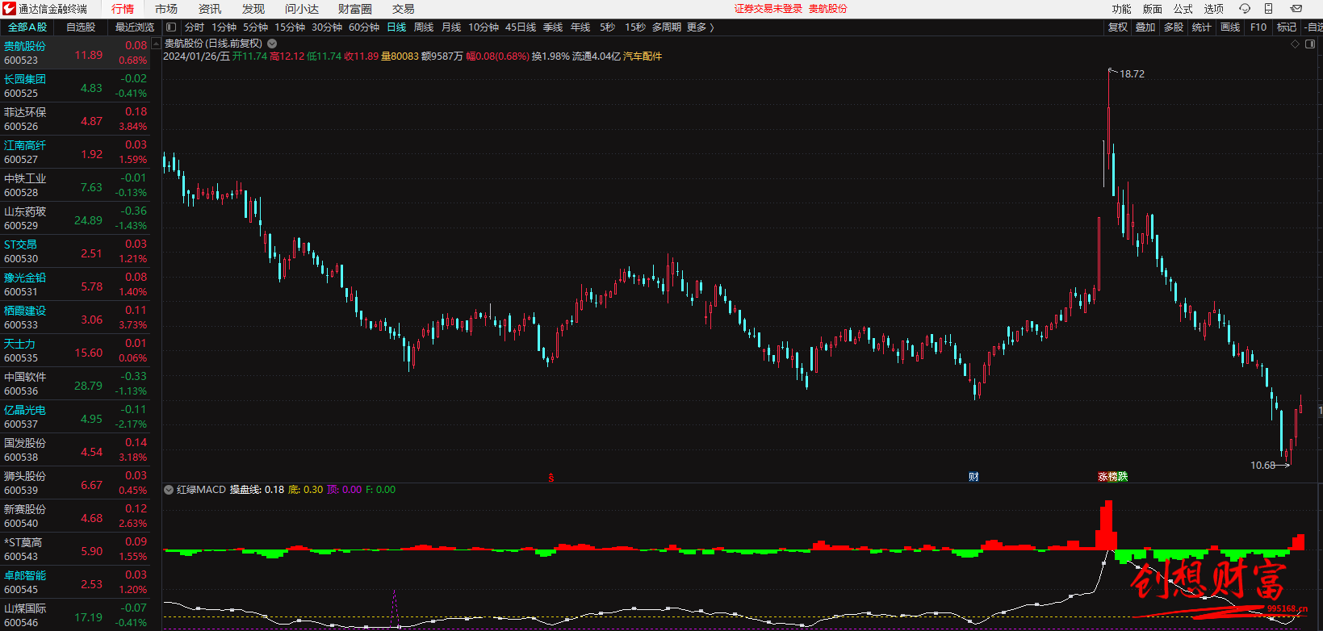Switch chart to 15分钟 period
1323x631 pixels.
[290, 27]
